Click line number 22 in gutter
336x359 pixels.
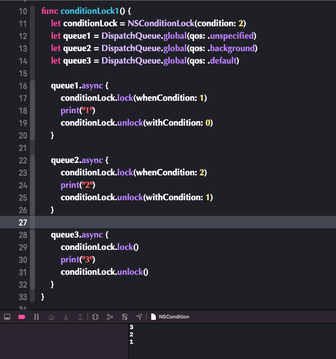click(x=23, y=161)
